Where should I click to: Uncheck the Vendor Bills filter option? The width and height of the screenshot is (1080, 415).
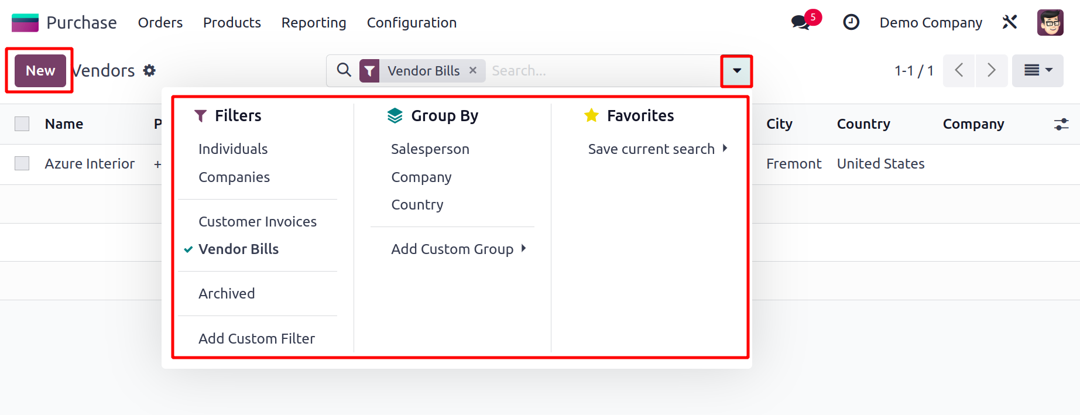point(238,249)
